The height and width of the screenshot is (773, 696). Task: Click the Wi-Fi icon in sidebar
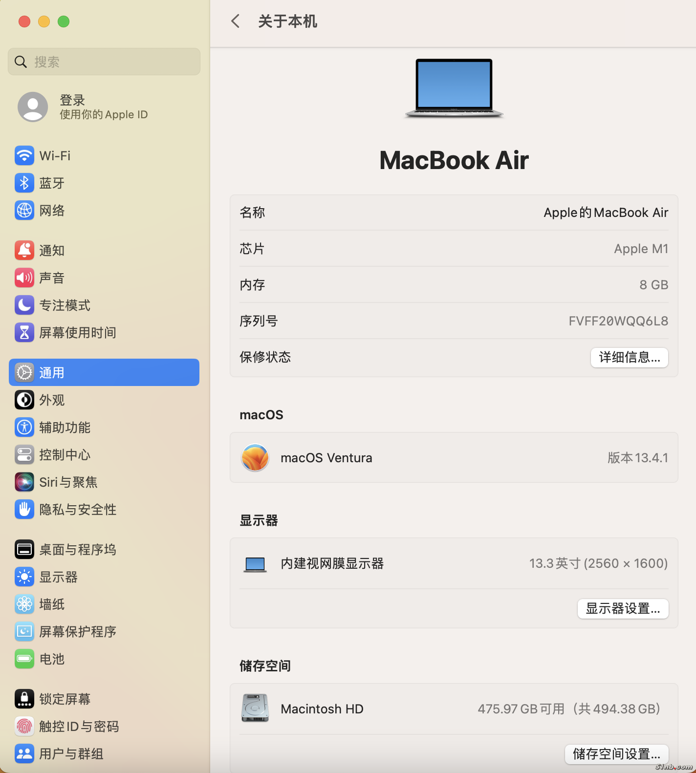(24, 156)
